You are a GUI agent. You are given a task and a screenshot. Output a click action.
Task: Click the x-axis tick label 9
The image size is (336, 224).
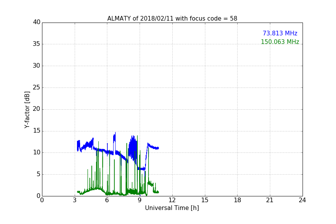(140, 200)
